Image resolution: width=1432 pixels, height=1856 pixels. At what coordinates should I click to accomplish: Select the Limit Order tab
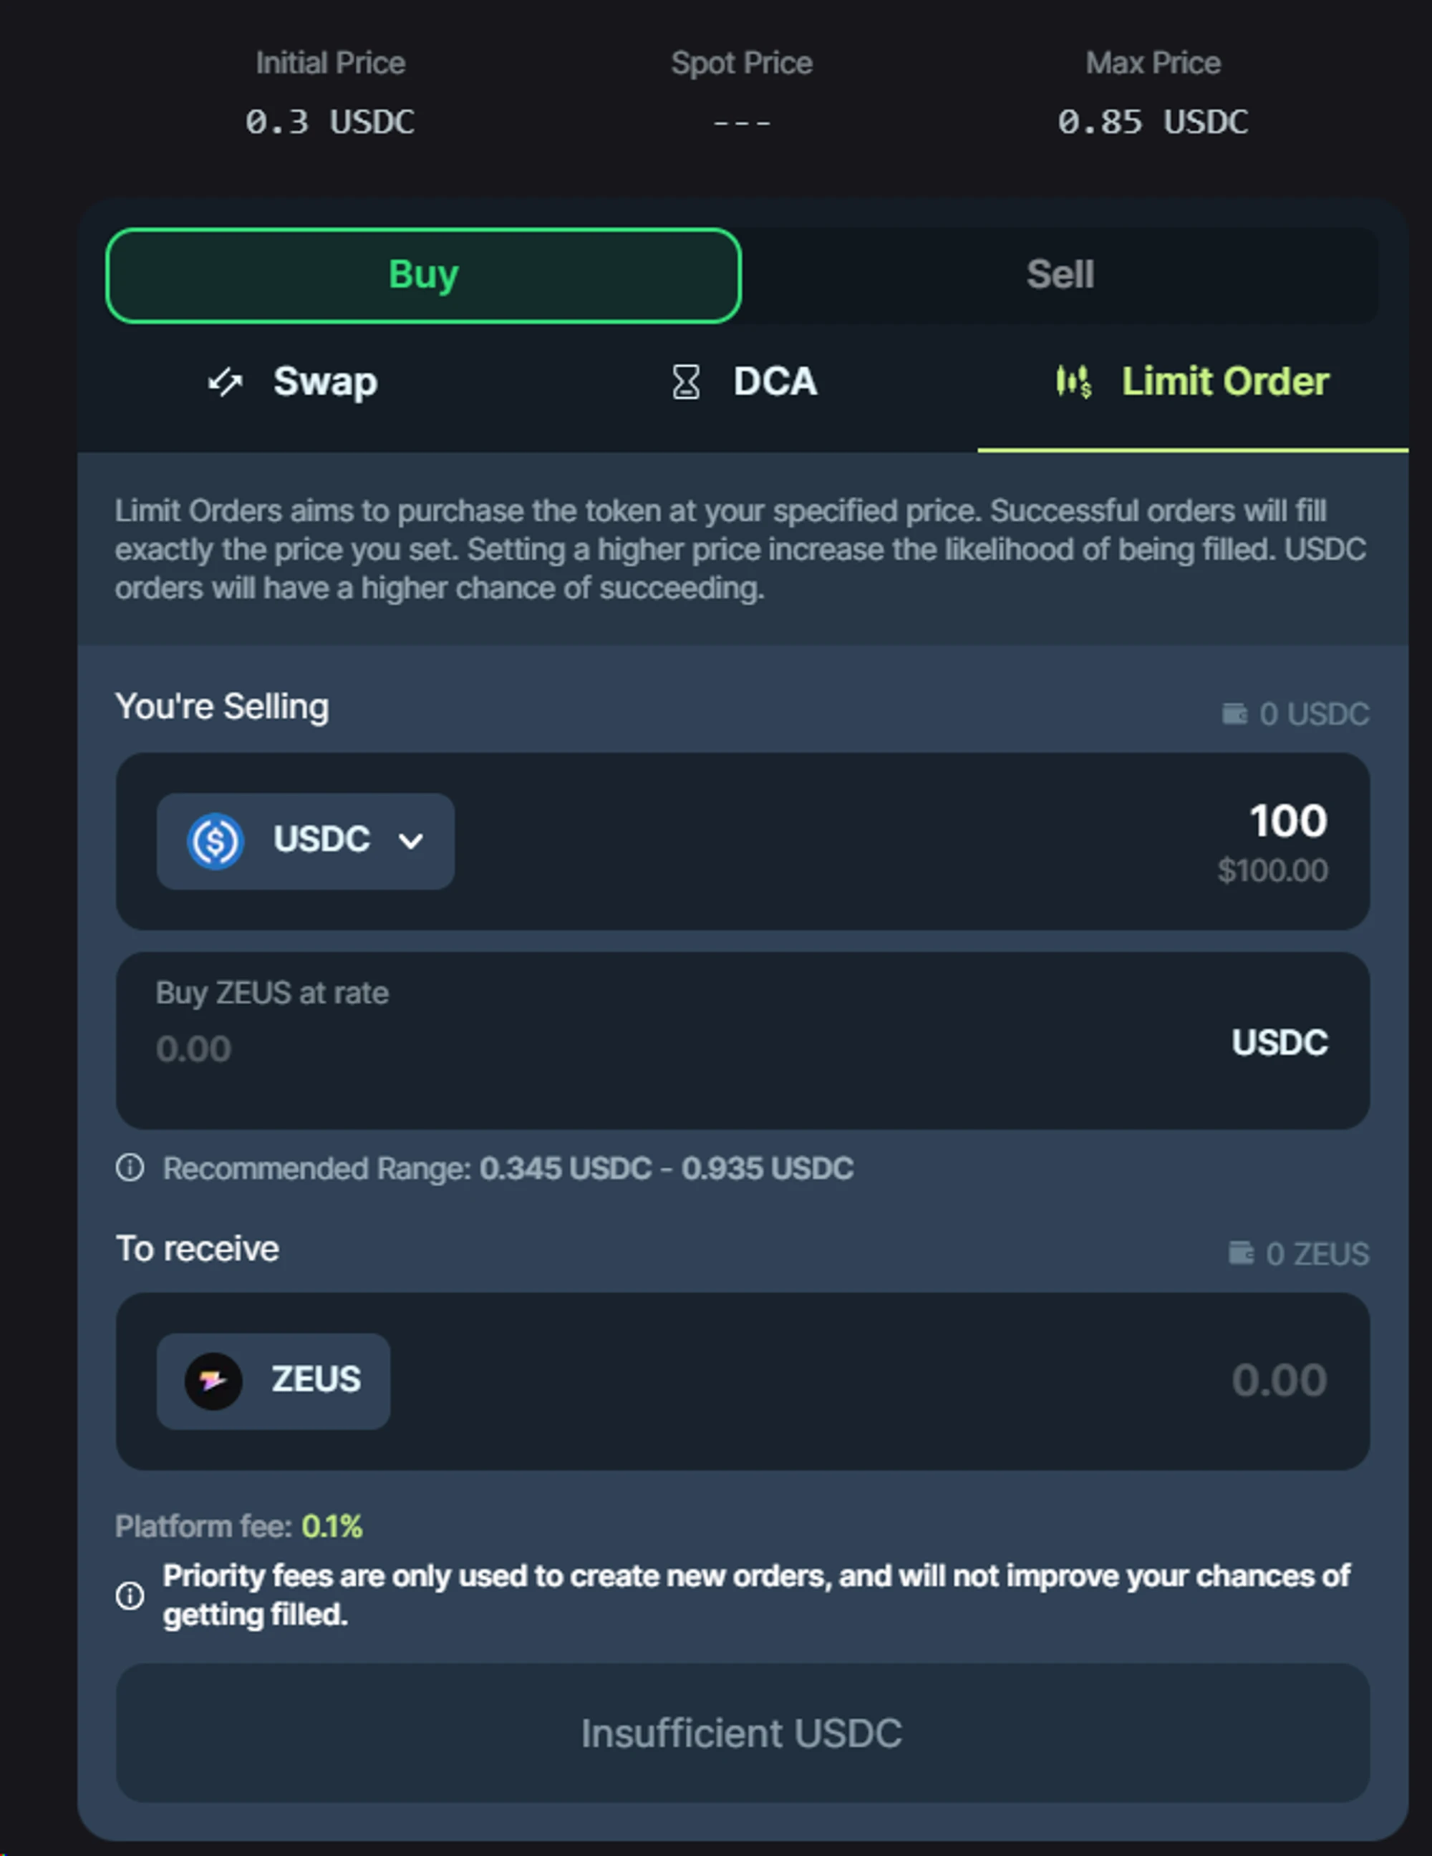click(x=1224, y=382)
